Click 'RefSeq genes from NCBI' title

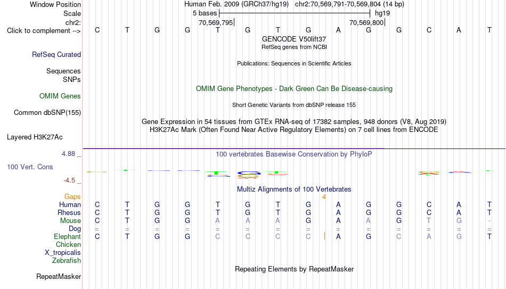click(x=295, y=47)
